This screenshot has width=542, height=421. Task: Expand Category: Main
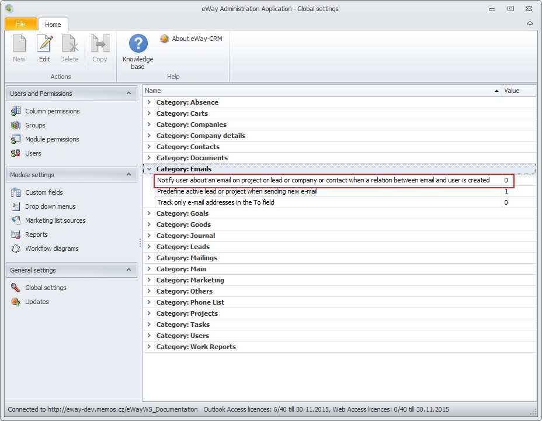[149, 268]
